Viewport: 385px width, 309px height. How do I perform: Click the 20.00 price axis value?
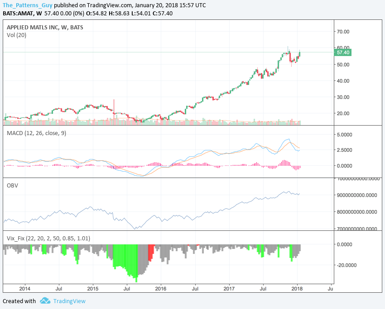(x=343, y=113)
